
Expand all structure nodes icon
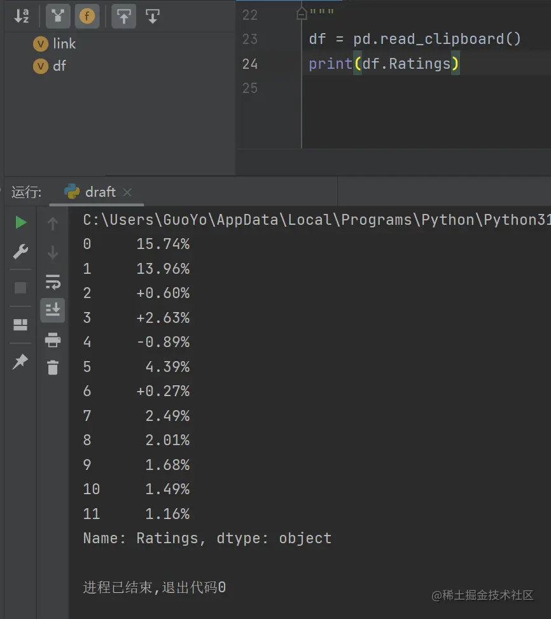pyautogui.click(x=124, y=16)
